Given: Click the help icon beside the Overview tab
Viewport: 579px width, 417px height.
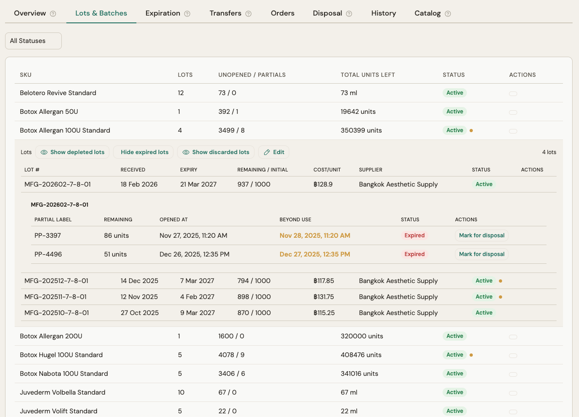Looking at the screenshot, I should pos(54,14).
